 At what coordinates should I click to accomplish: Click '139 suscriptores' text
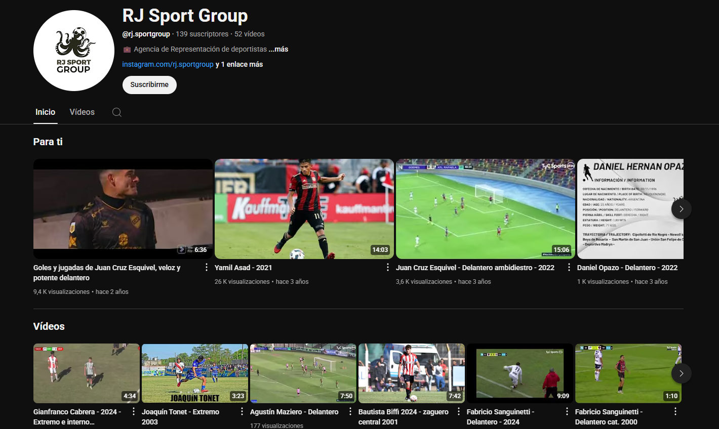(202, 34)
